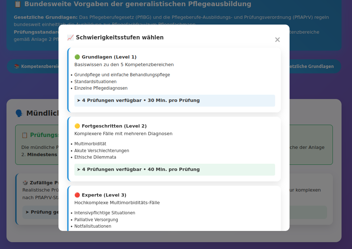Open the 30 Min. pro Prüfung bar
352x249 pixels.
[x=174, y=100]
